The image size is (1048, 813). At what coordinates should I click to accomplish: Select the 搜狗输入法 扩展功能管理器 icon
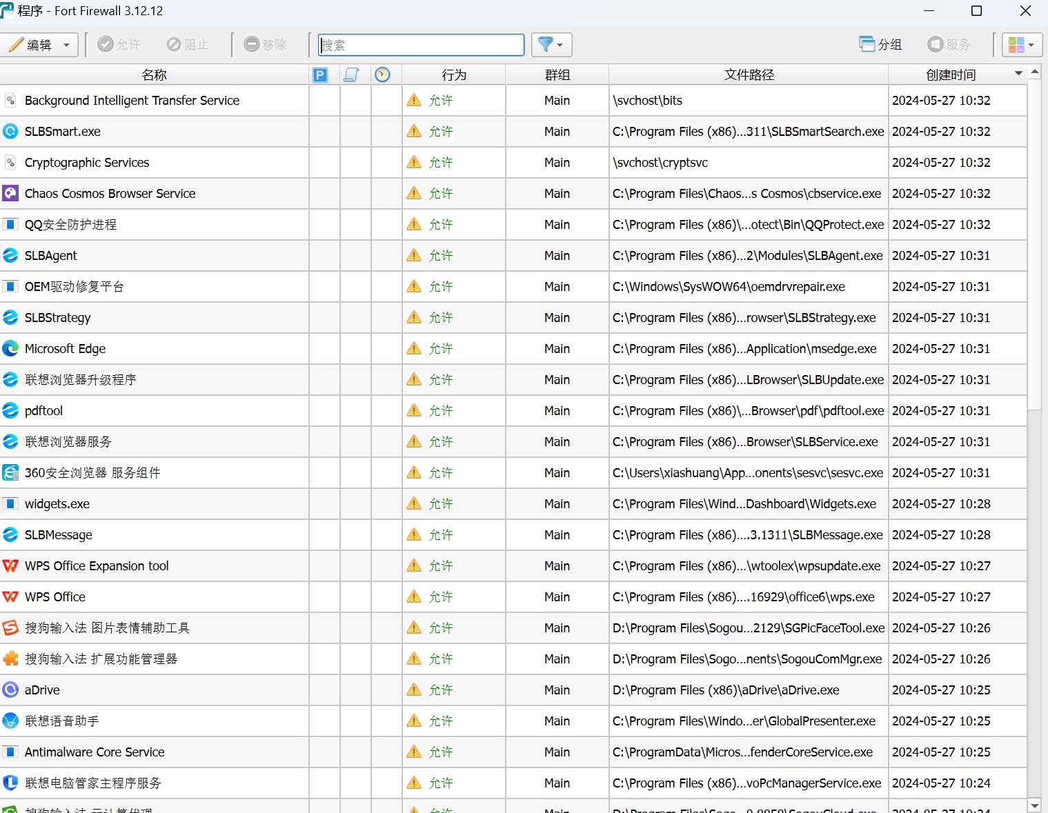(x=10, y=659)
